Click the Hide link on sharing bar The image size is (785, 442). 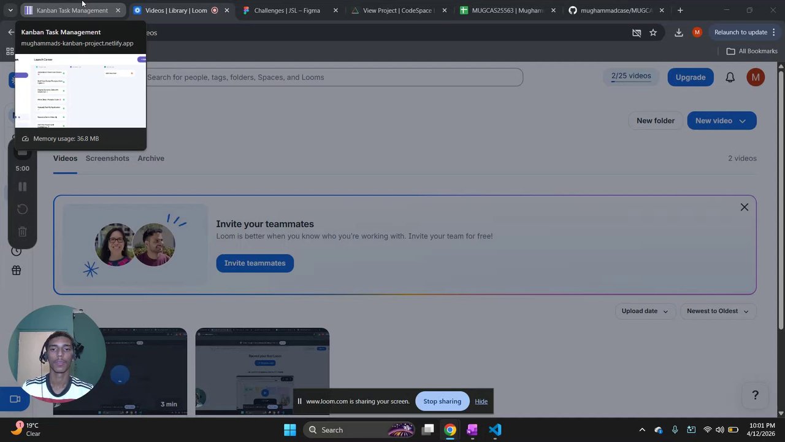coord(481,401)
